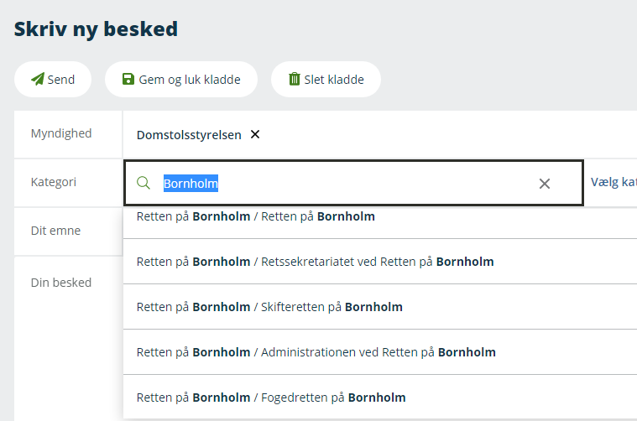This screenshot has width=637, height=421.
Task: Click the Din besked row label
Action: coord(61,283)
